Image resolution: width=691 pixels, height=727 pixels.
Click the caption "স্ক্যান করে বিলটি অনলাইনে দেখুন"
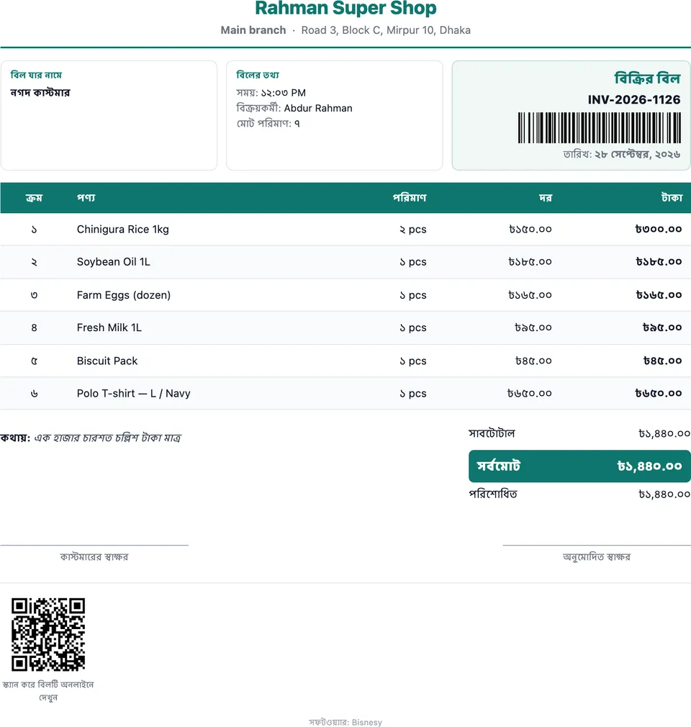tap(48, 691)
